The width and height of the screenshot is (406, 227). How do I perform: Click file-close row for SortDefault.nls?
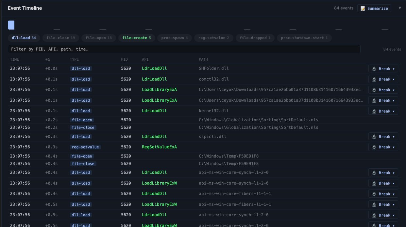pos(204,128)
